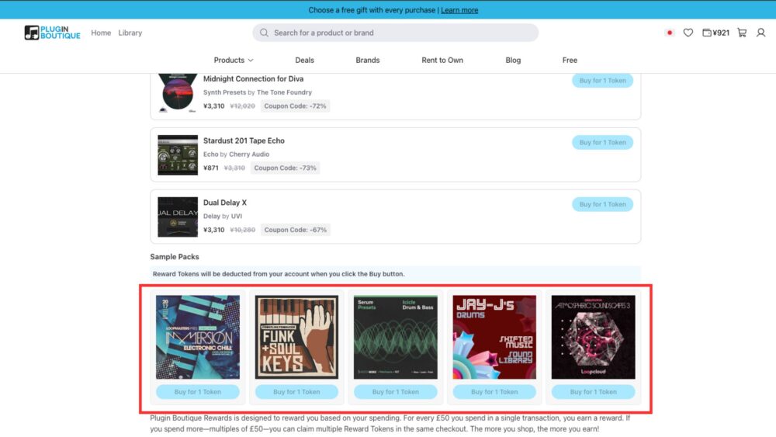This screenshot has height=437, width=776.
Task: Open the wishlist heart icon
Action: (x=688, y=33)
